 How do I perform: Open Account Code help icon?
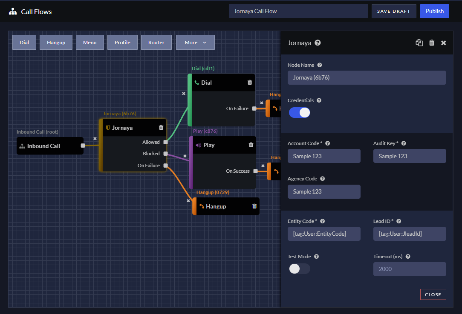pyautogui.click(x=328, y=143)
